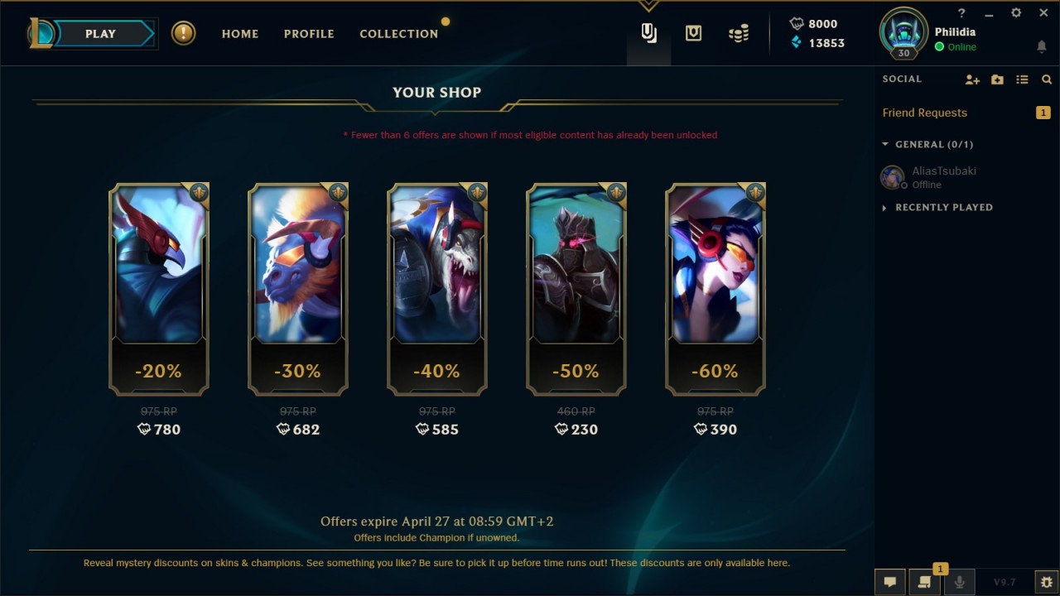Open the chat bubble icon
This screenshot has height=596, width=1060.
[x=890, y=582]
